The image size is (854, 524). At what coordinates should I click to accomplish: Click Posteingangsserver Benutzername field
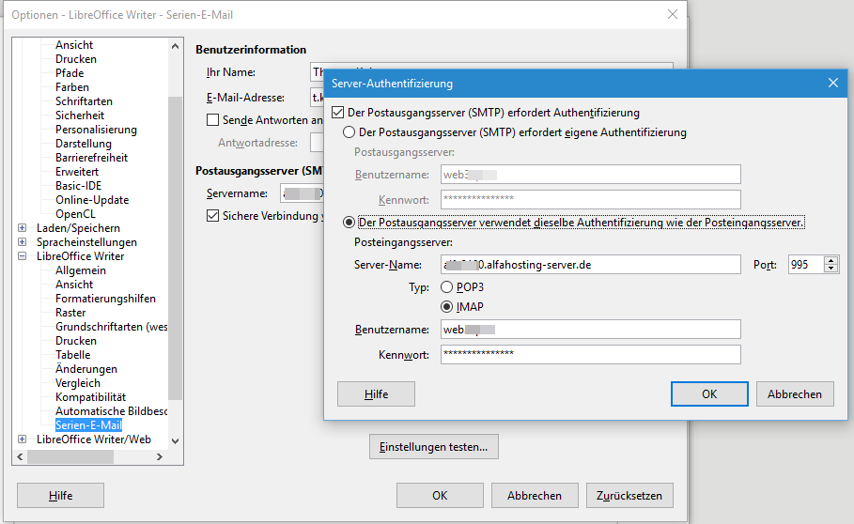point(590,330)
